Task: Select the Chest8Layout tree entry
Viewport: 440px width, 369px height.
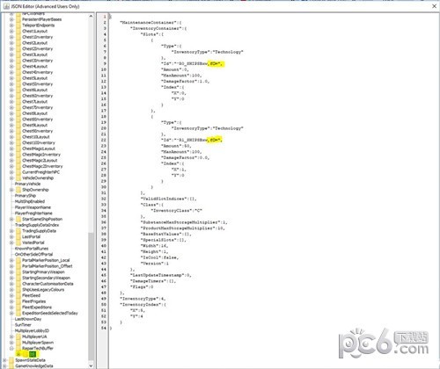Action: click(x=34, y=113)
